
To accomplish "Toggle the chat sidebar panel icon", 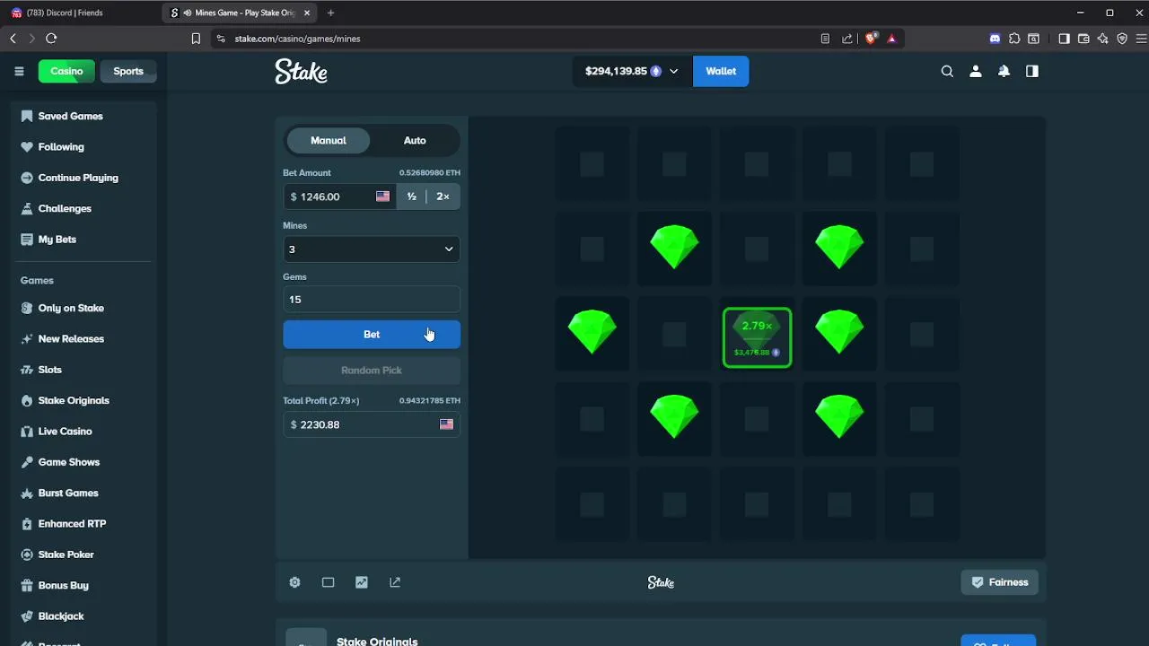I will coord(1032,71).
